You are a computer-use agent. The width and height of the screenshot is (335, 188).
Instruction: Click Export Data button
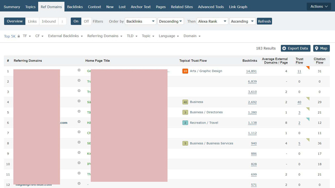click(295, 48)
